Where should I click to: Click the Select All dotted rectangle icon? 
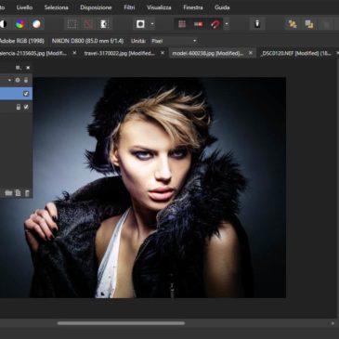tap(72, 24)
